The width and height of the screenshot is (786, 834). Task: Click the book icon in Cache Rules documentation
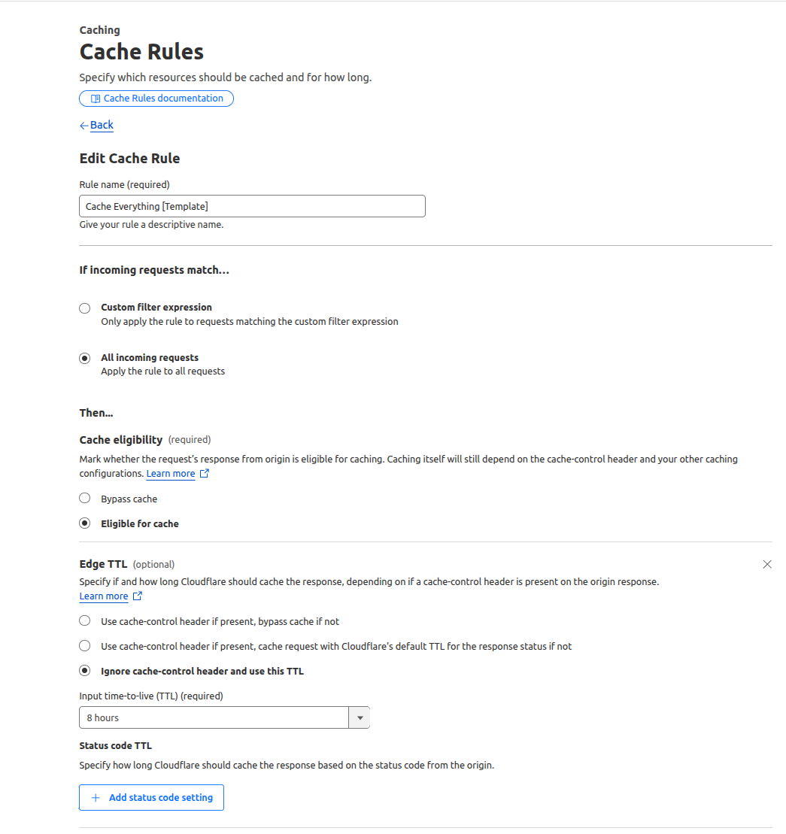click(96, 99)
